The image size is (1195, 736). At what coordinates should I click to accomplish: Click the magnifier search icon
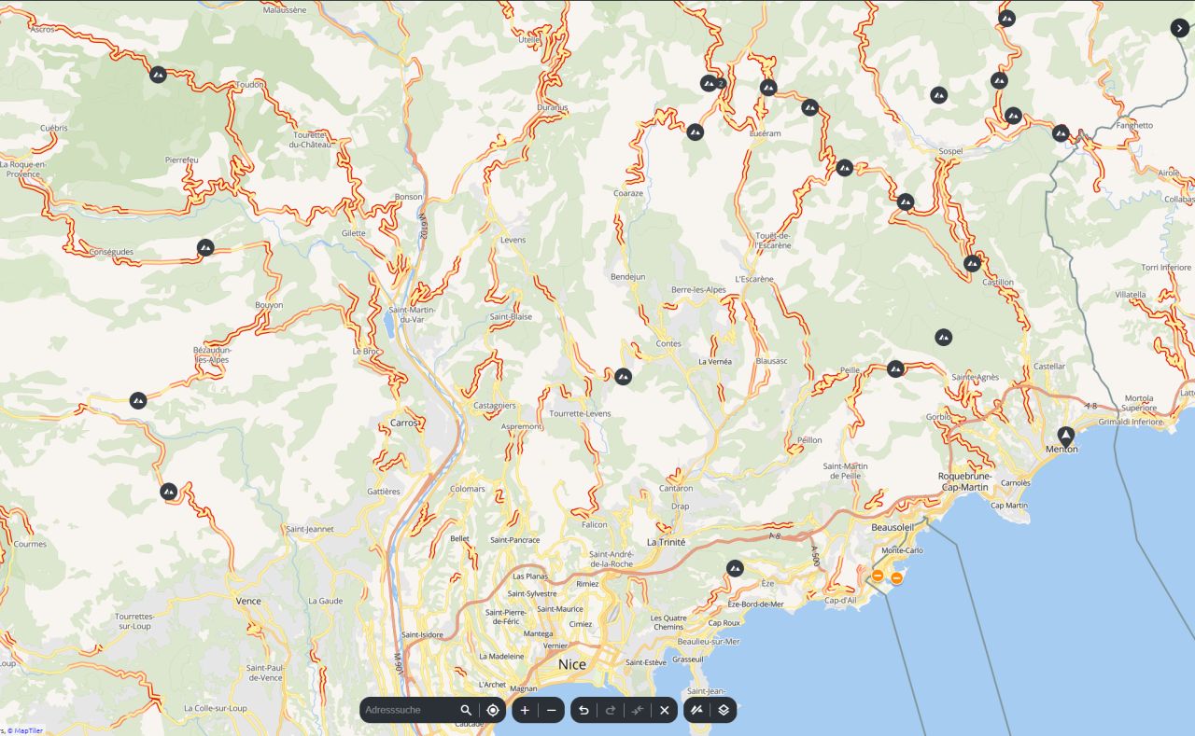(x=466, y=710)
